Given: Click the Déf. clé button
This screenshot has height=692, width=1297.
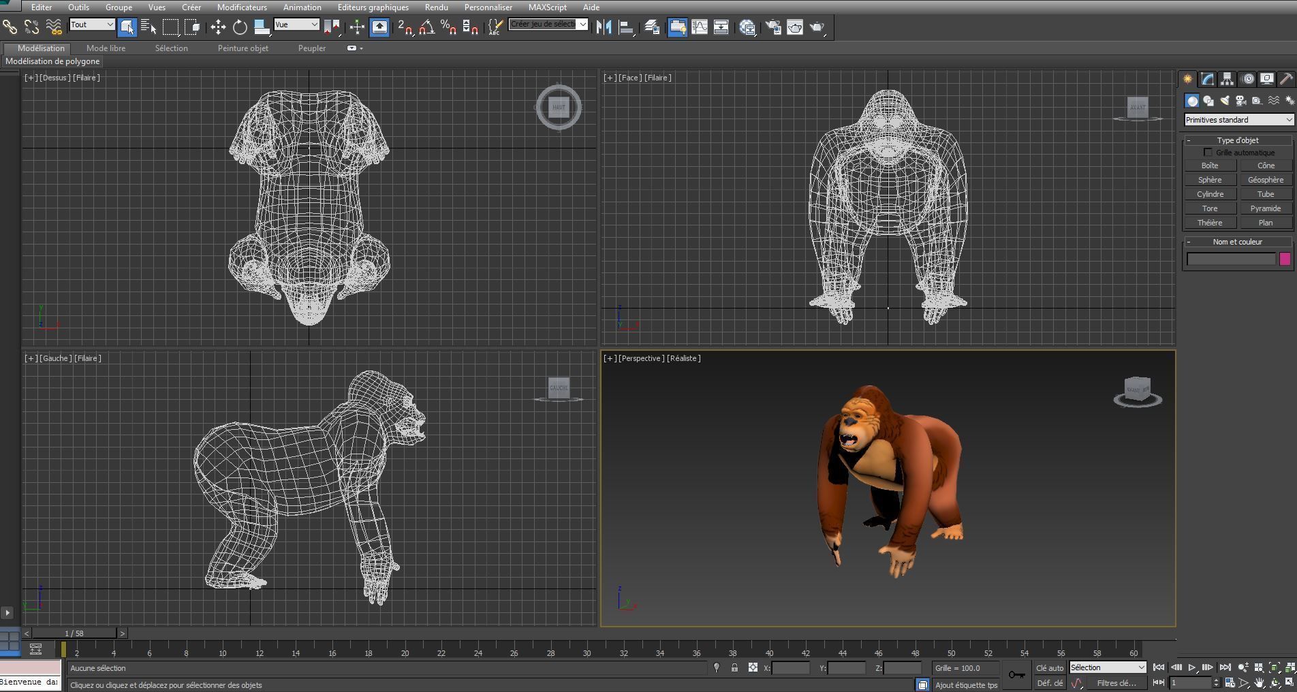Looking at the screenshot, I should coord(1049,683).
